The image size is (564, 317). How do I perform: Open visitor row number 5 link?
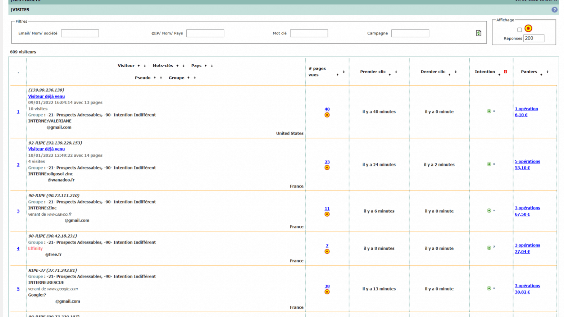18,289
